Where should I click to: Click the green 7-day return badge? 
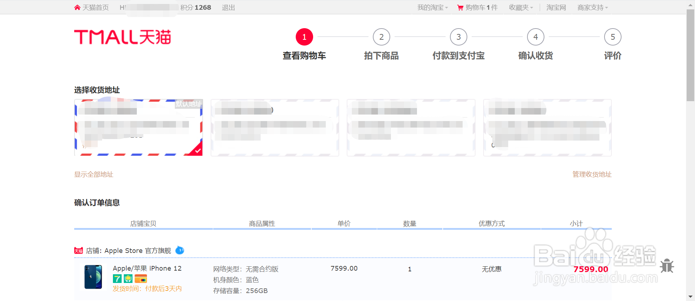tap(117, 279)
